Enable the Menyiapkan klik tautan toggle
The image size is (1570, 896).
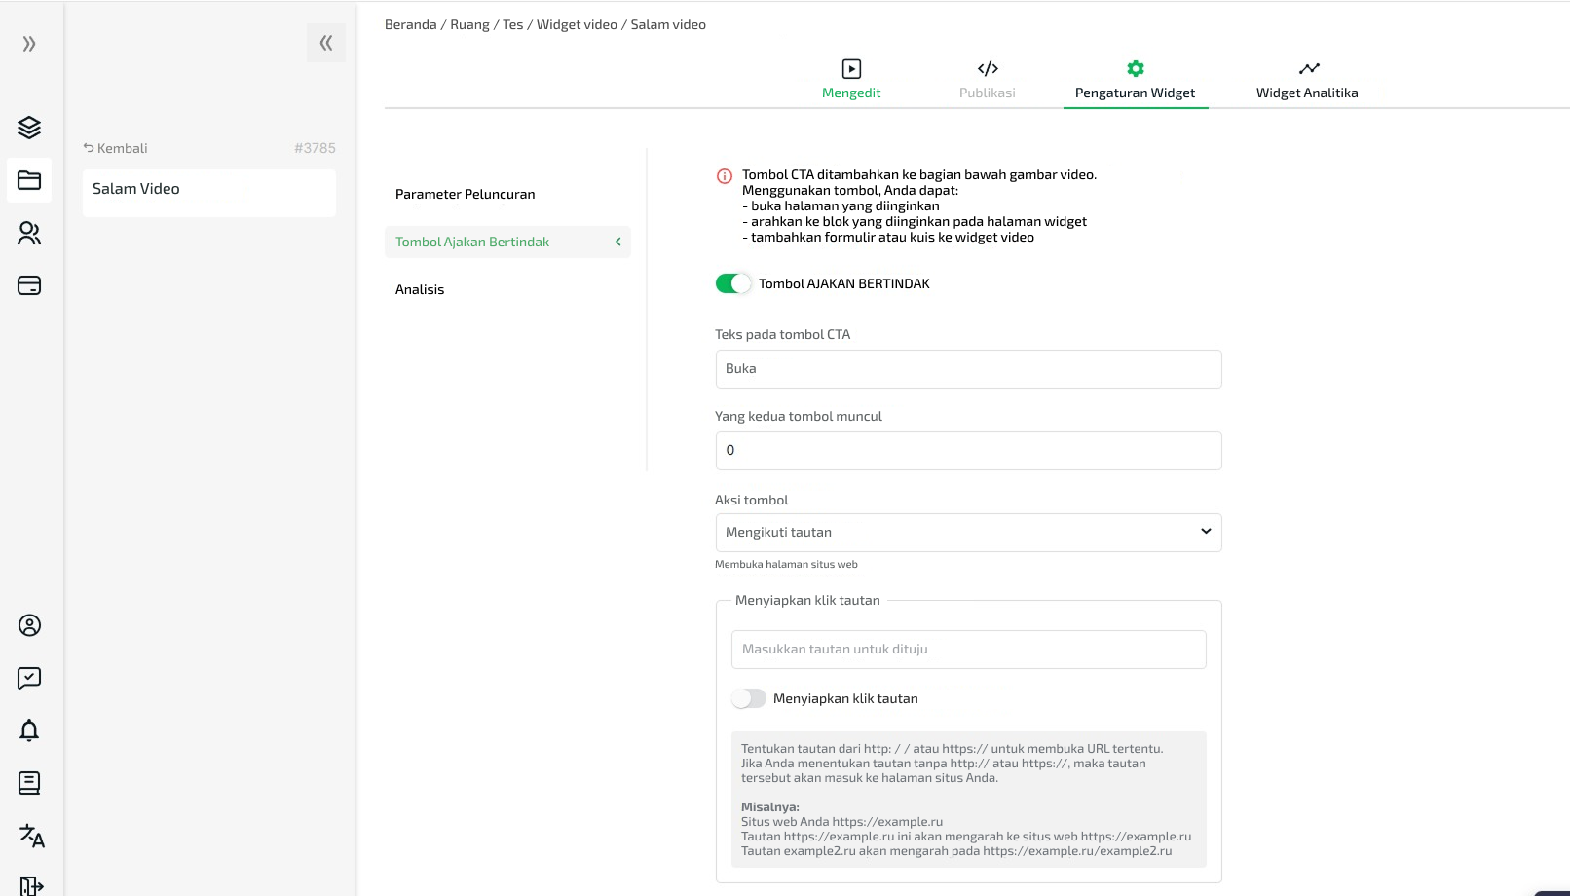(748, 698)
